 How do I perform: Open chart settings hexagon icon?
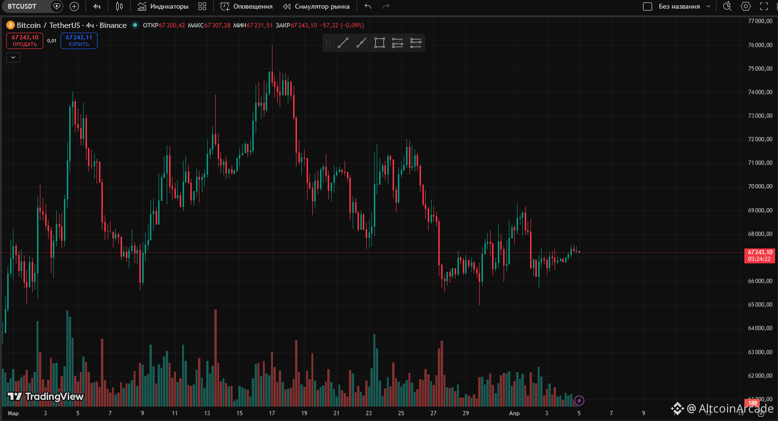[746, 6]
